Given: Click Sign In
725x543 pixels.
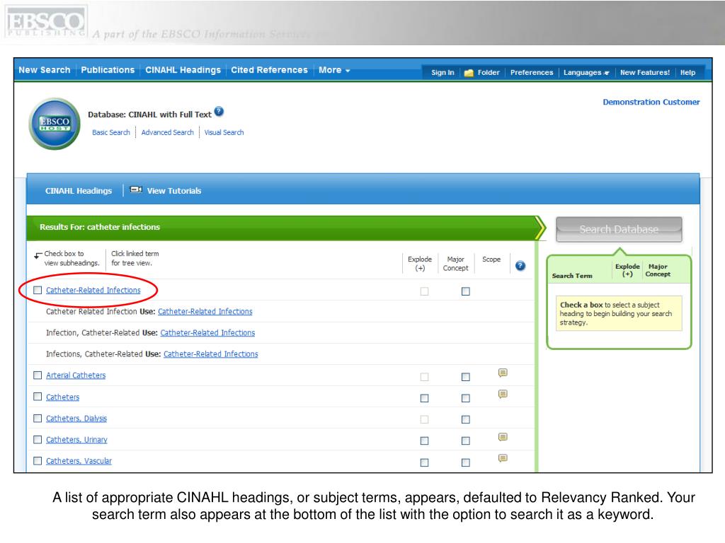Looking at the screenshot, I should pyautogui.click(x=443, y=73).
